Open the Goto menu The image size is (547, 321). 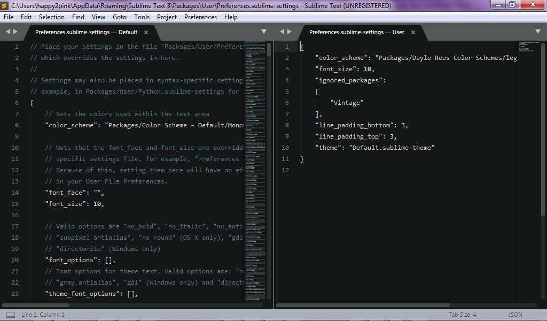(120, 17)
